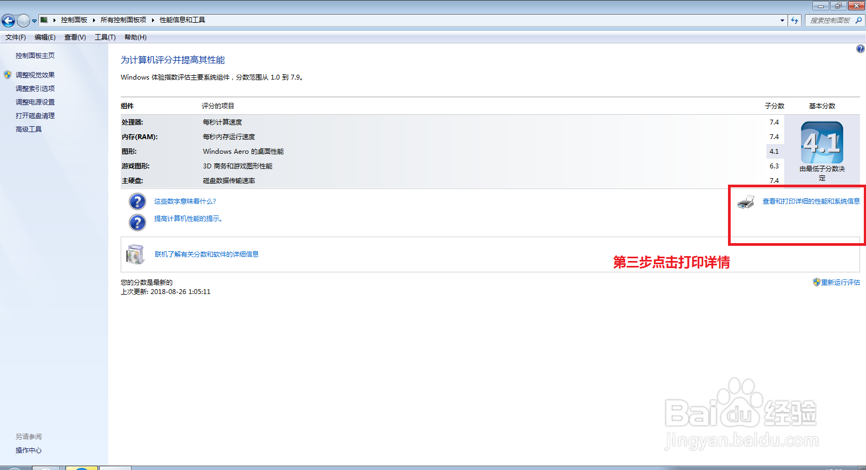The height and width of the screenshot is (470, 866).
Task: Click shield icon beside 重新运行评估
Action: (x=816, y=282)
